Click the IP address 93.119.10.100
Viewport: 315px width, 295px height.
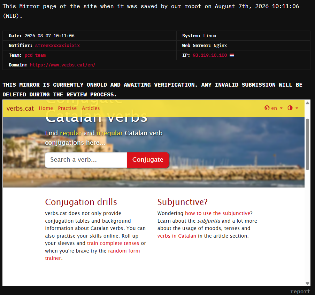(210, 55)
